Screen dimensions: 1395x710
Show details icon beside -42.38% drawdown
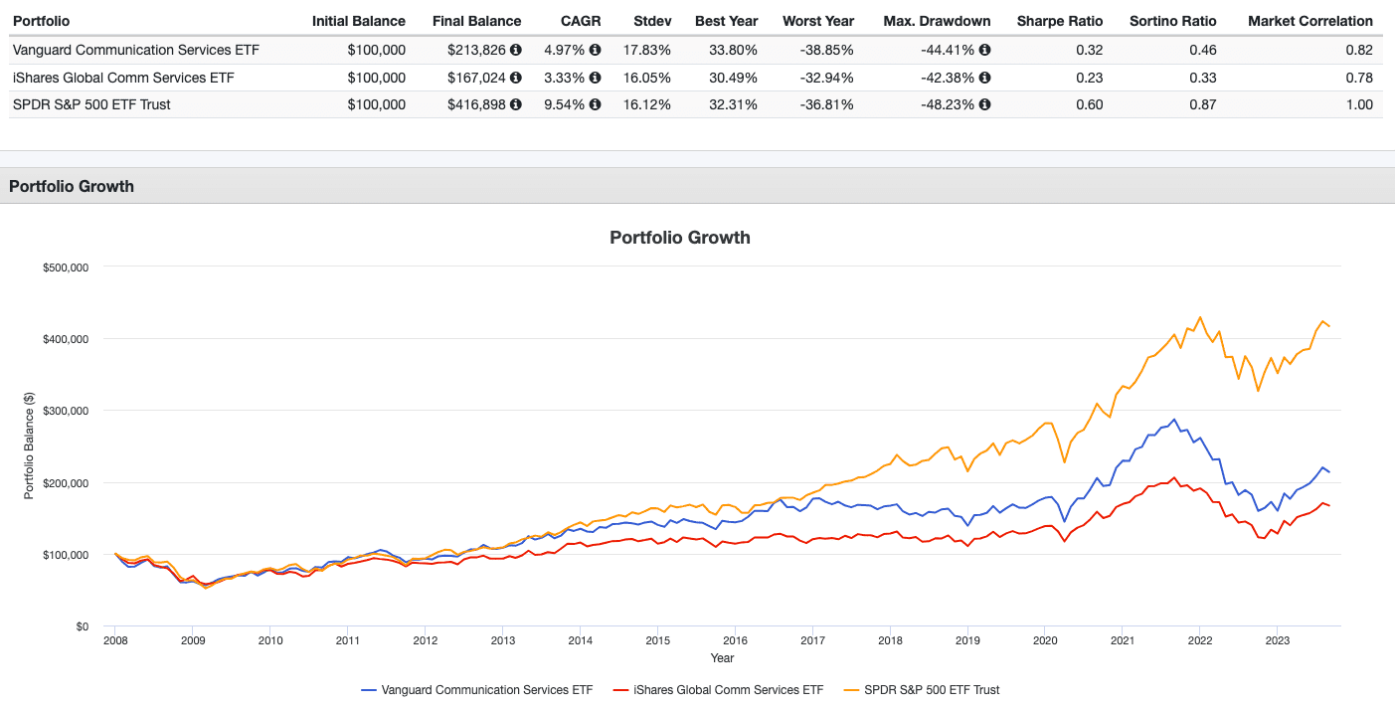pos(984,78)
